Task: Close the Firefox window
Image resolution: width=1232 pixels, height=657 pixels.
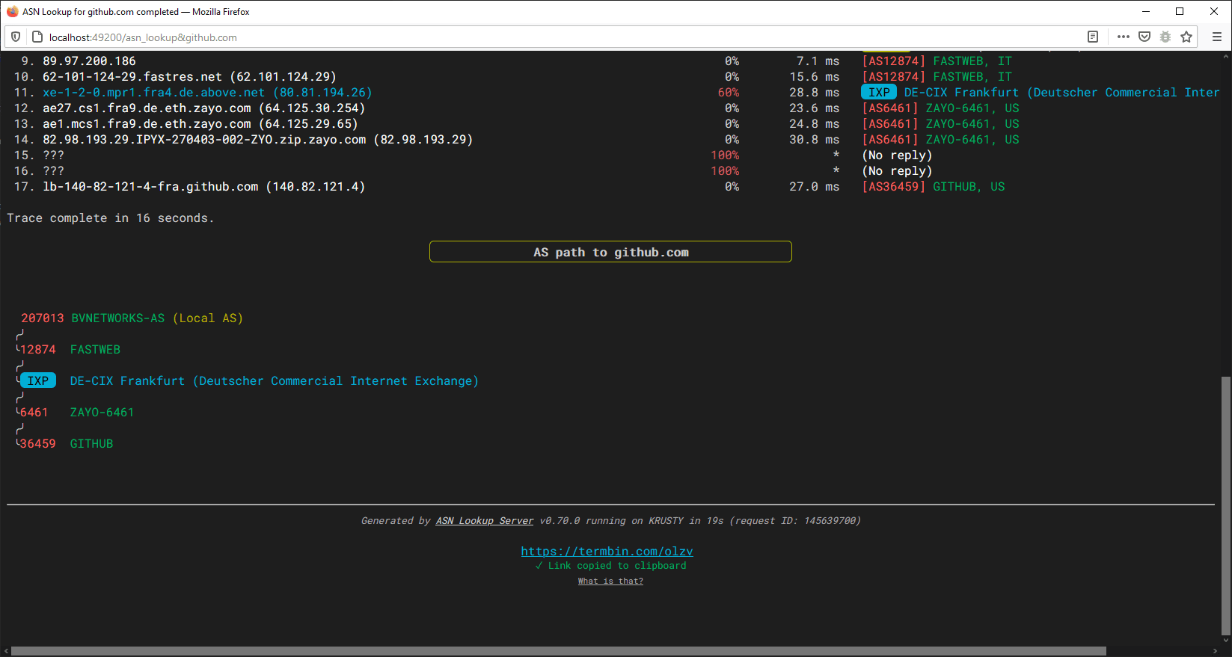Action: point(1214,11)
